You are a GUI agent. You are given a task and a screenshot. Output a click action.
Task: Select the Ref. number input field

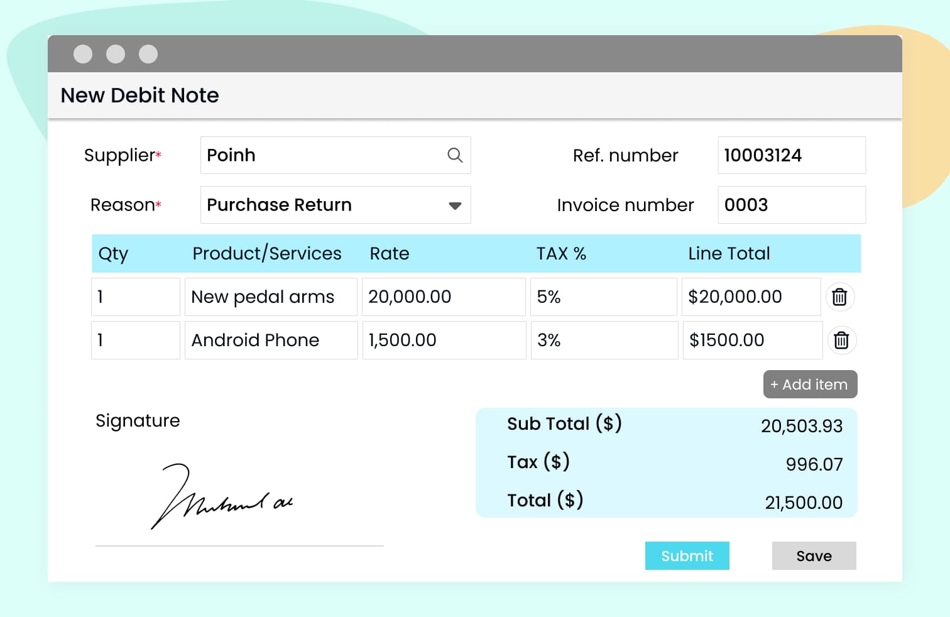coord(791,155)
